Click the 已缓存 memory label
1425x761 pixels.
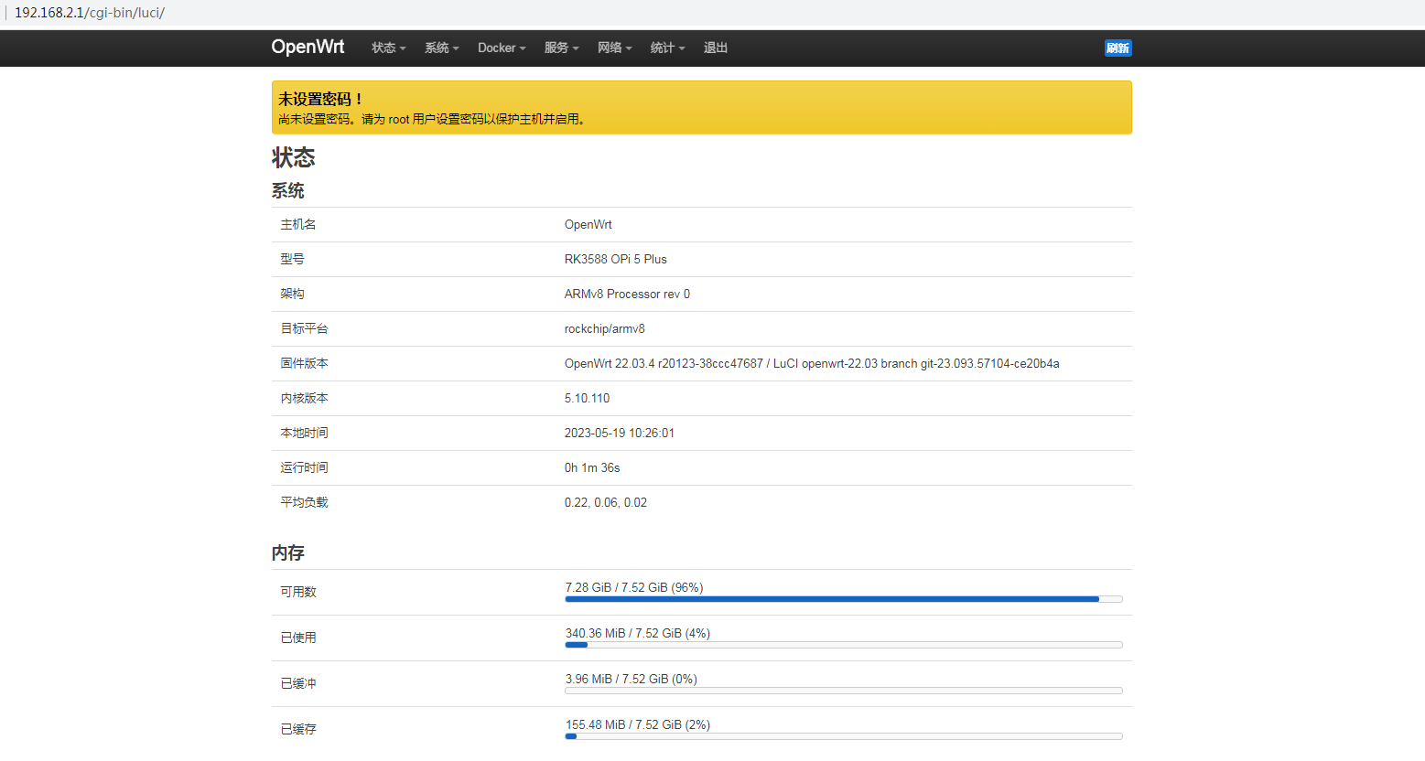(298, 729)
